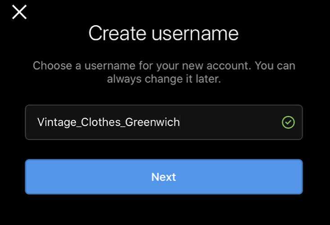Screen dimensions: 330x225
Task: Click the words "You can" in the description
Action: coord(275,66)
